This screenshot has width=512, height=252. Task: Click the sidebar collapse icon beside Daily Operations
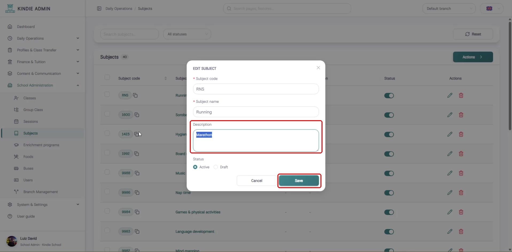point(99,9)
